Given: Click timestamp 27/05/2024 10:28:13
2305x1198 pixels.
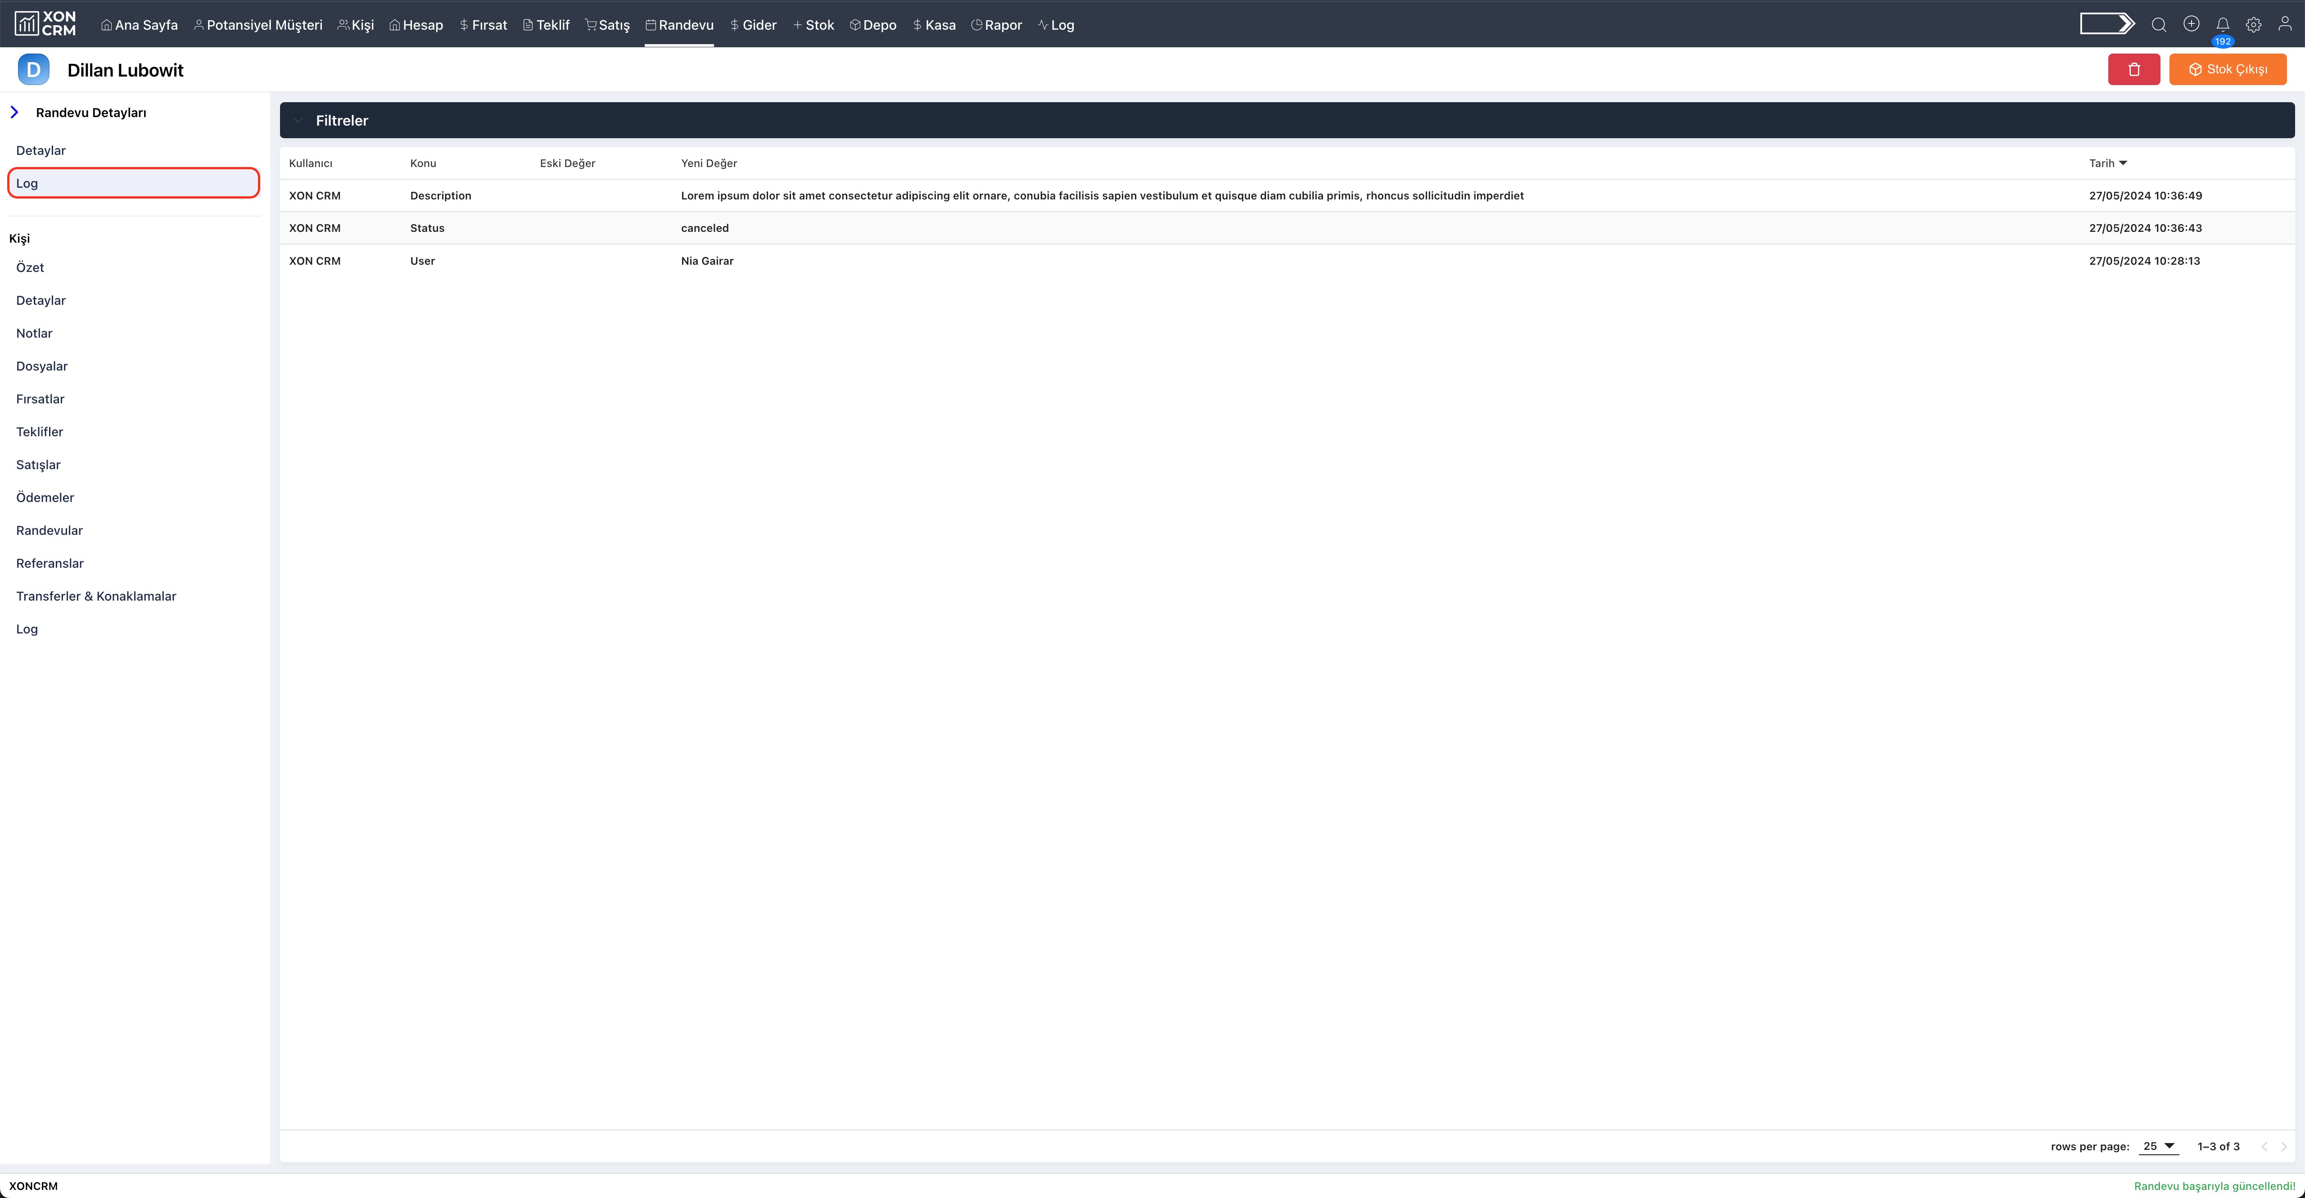Looking at the screenshot, I should point(2145,261).
